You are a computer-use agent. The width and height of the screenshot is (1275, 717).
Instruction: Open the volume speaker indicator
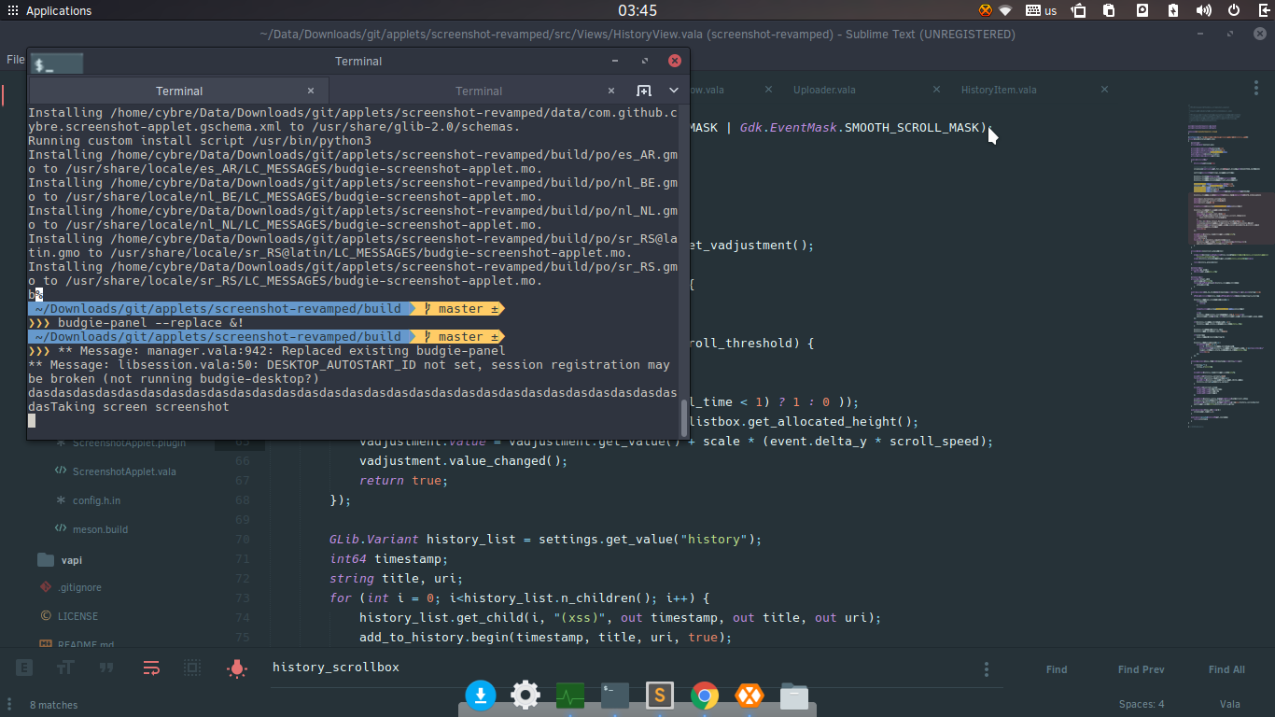click(x=1204, y=10)
